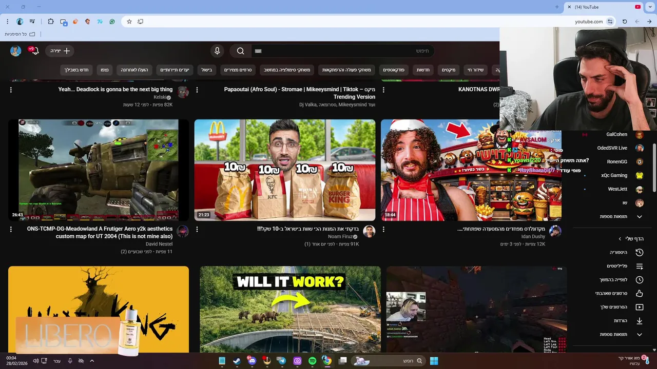The width and height of the screenshot is (657, 369).
Task: Click the '(14) YouTube' browser tab
Action: point(604,7)
